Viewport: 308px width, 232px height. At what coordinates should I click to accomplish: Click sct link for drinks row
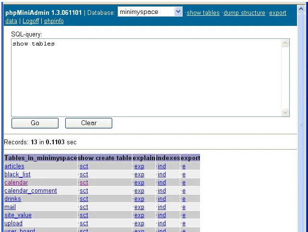(x=84, y=199)
